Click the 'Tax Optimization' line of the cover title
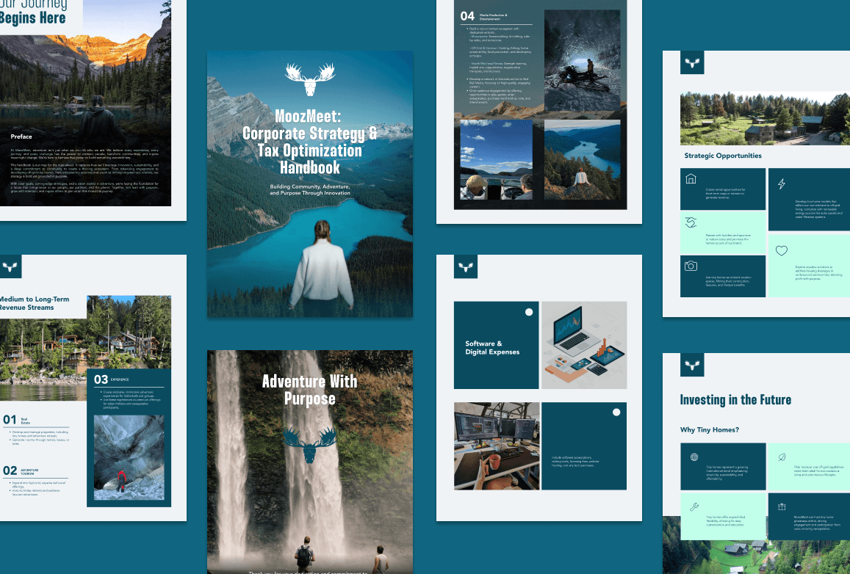850x574 pixels. (x=309, y=150)
